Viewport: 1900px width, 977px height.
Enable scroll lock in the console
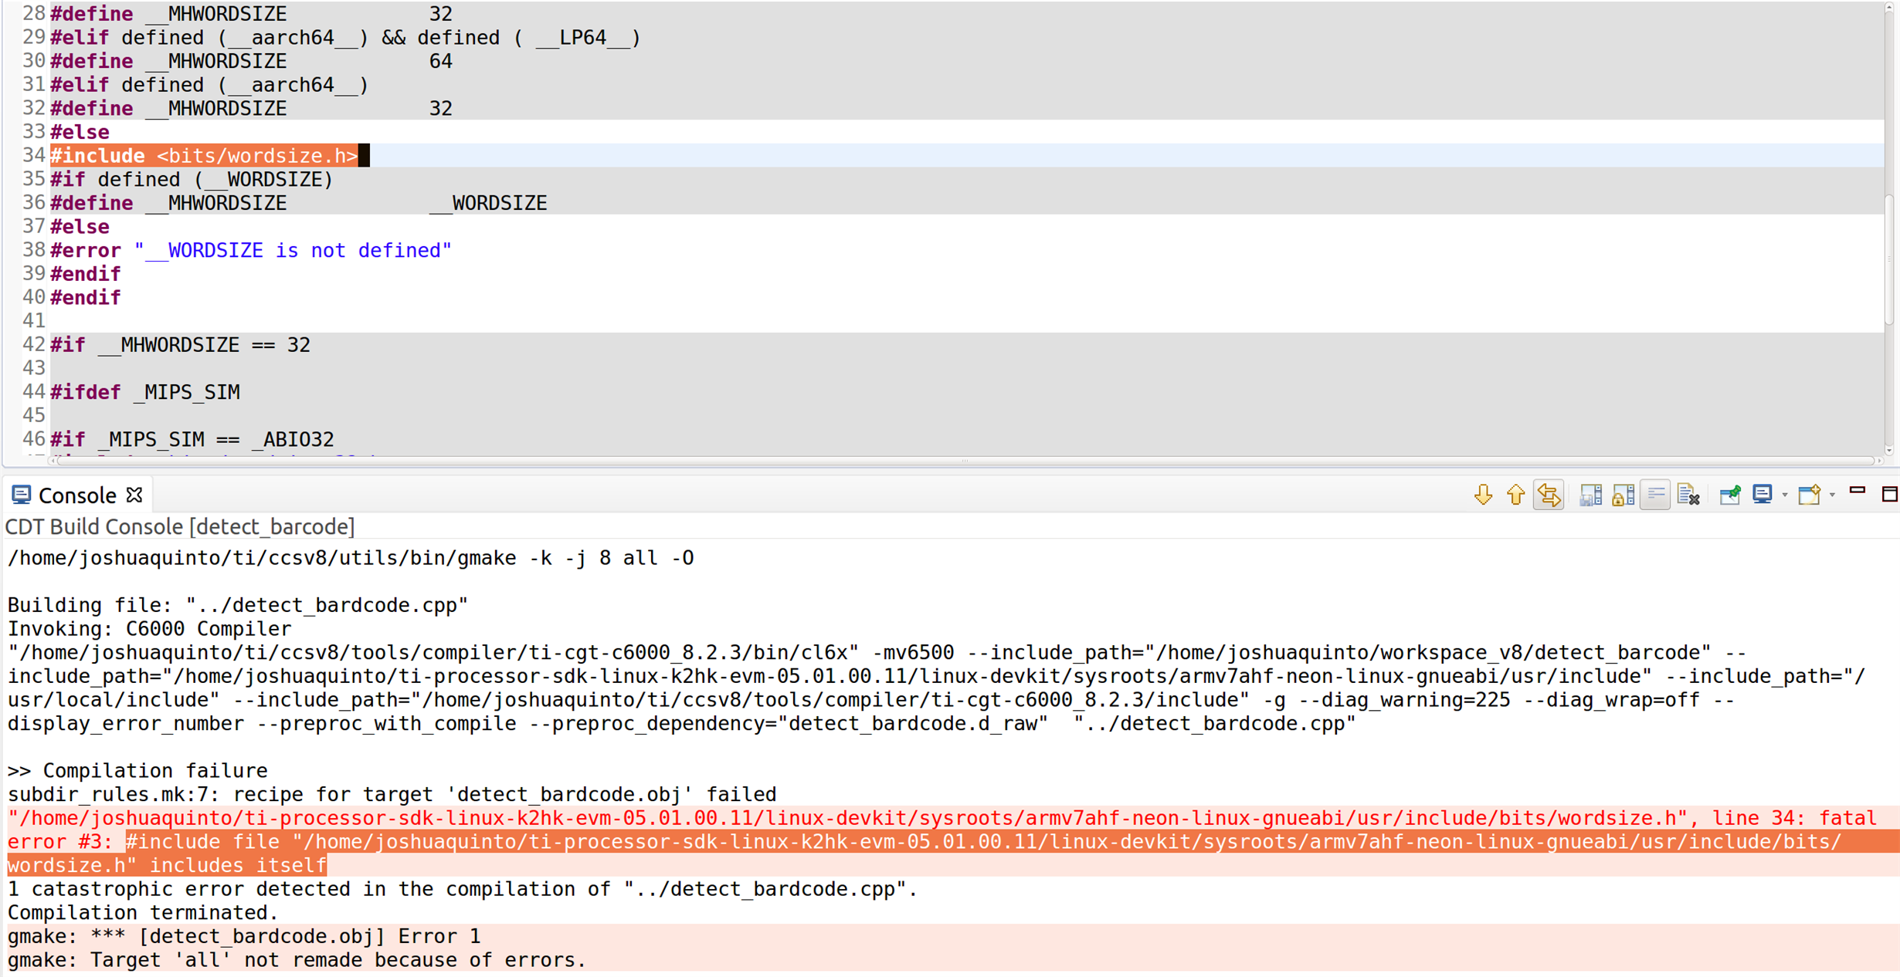point(1622,495)
